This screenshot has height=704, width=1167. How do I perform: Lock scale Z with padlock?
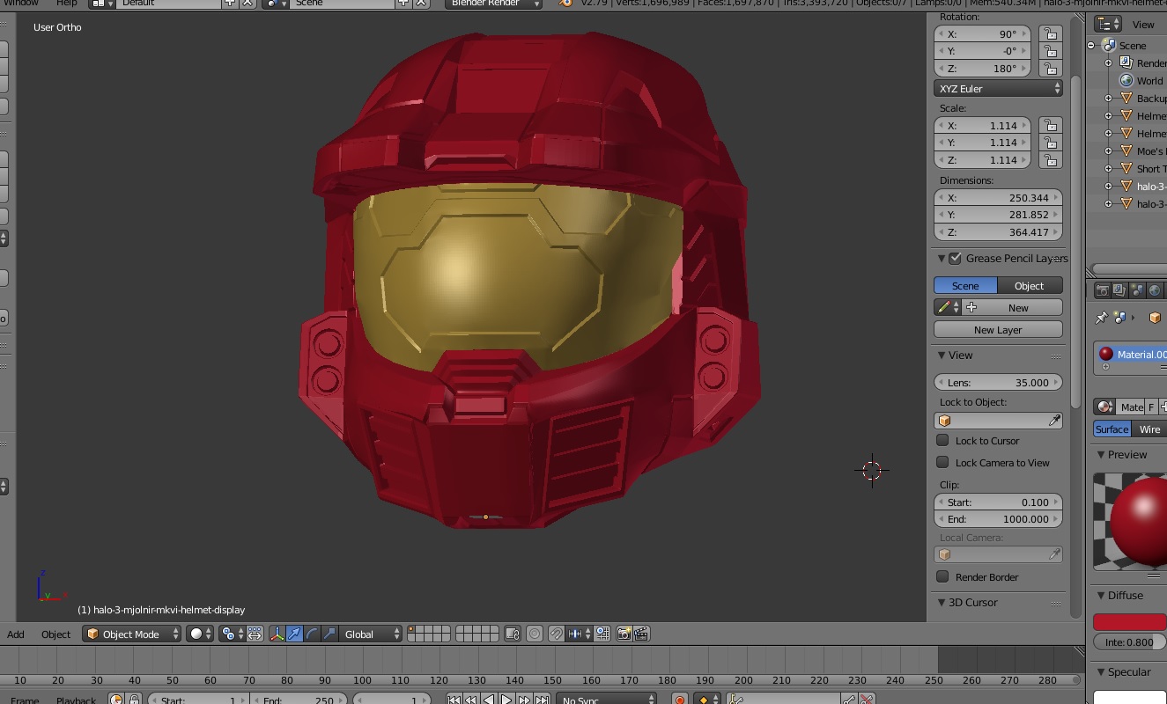click(x=1049, y=159)
